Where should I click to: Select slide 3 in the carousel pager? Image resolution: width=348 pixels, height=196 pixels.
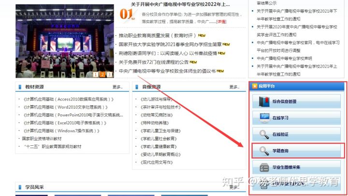109,74
